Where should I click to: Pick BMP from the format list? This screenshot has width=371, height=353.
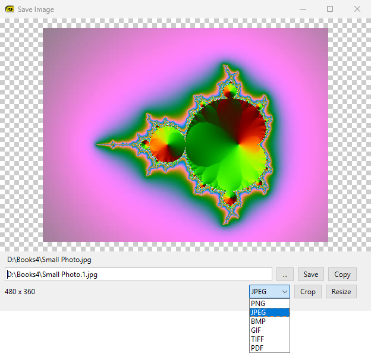click(x=269, y=322)
